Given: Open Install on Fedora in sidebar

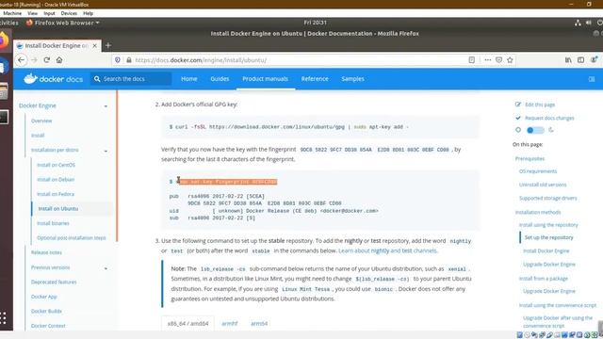Looking at the screenshot, I should [x=56, y=194].
